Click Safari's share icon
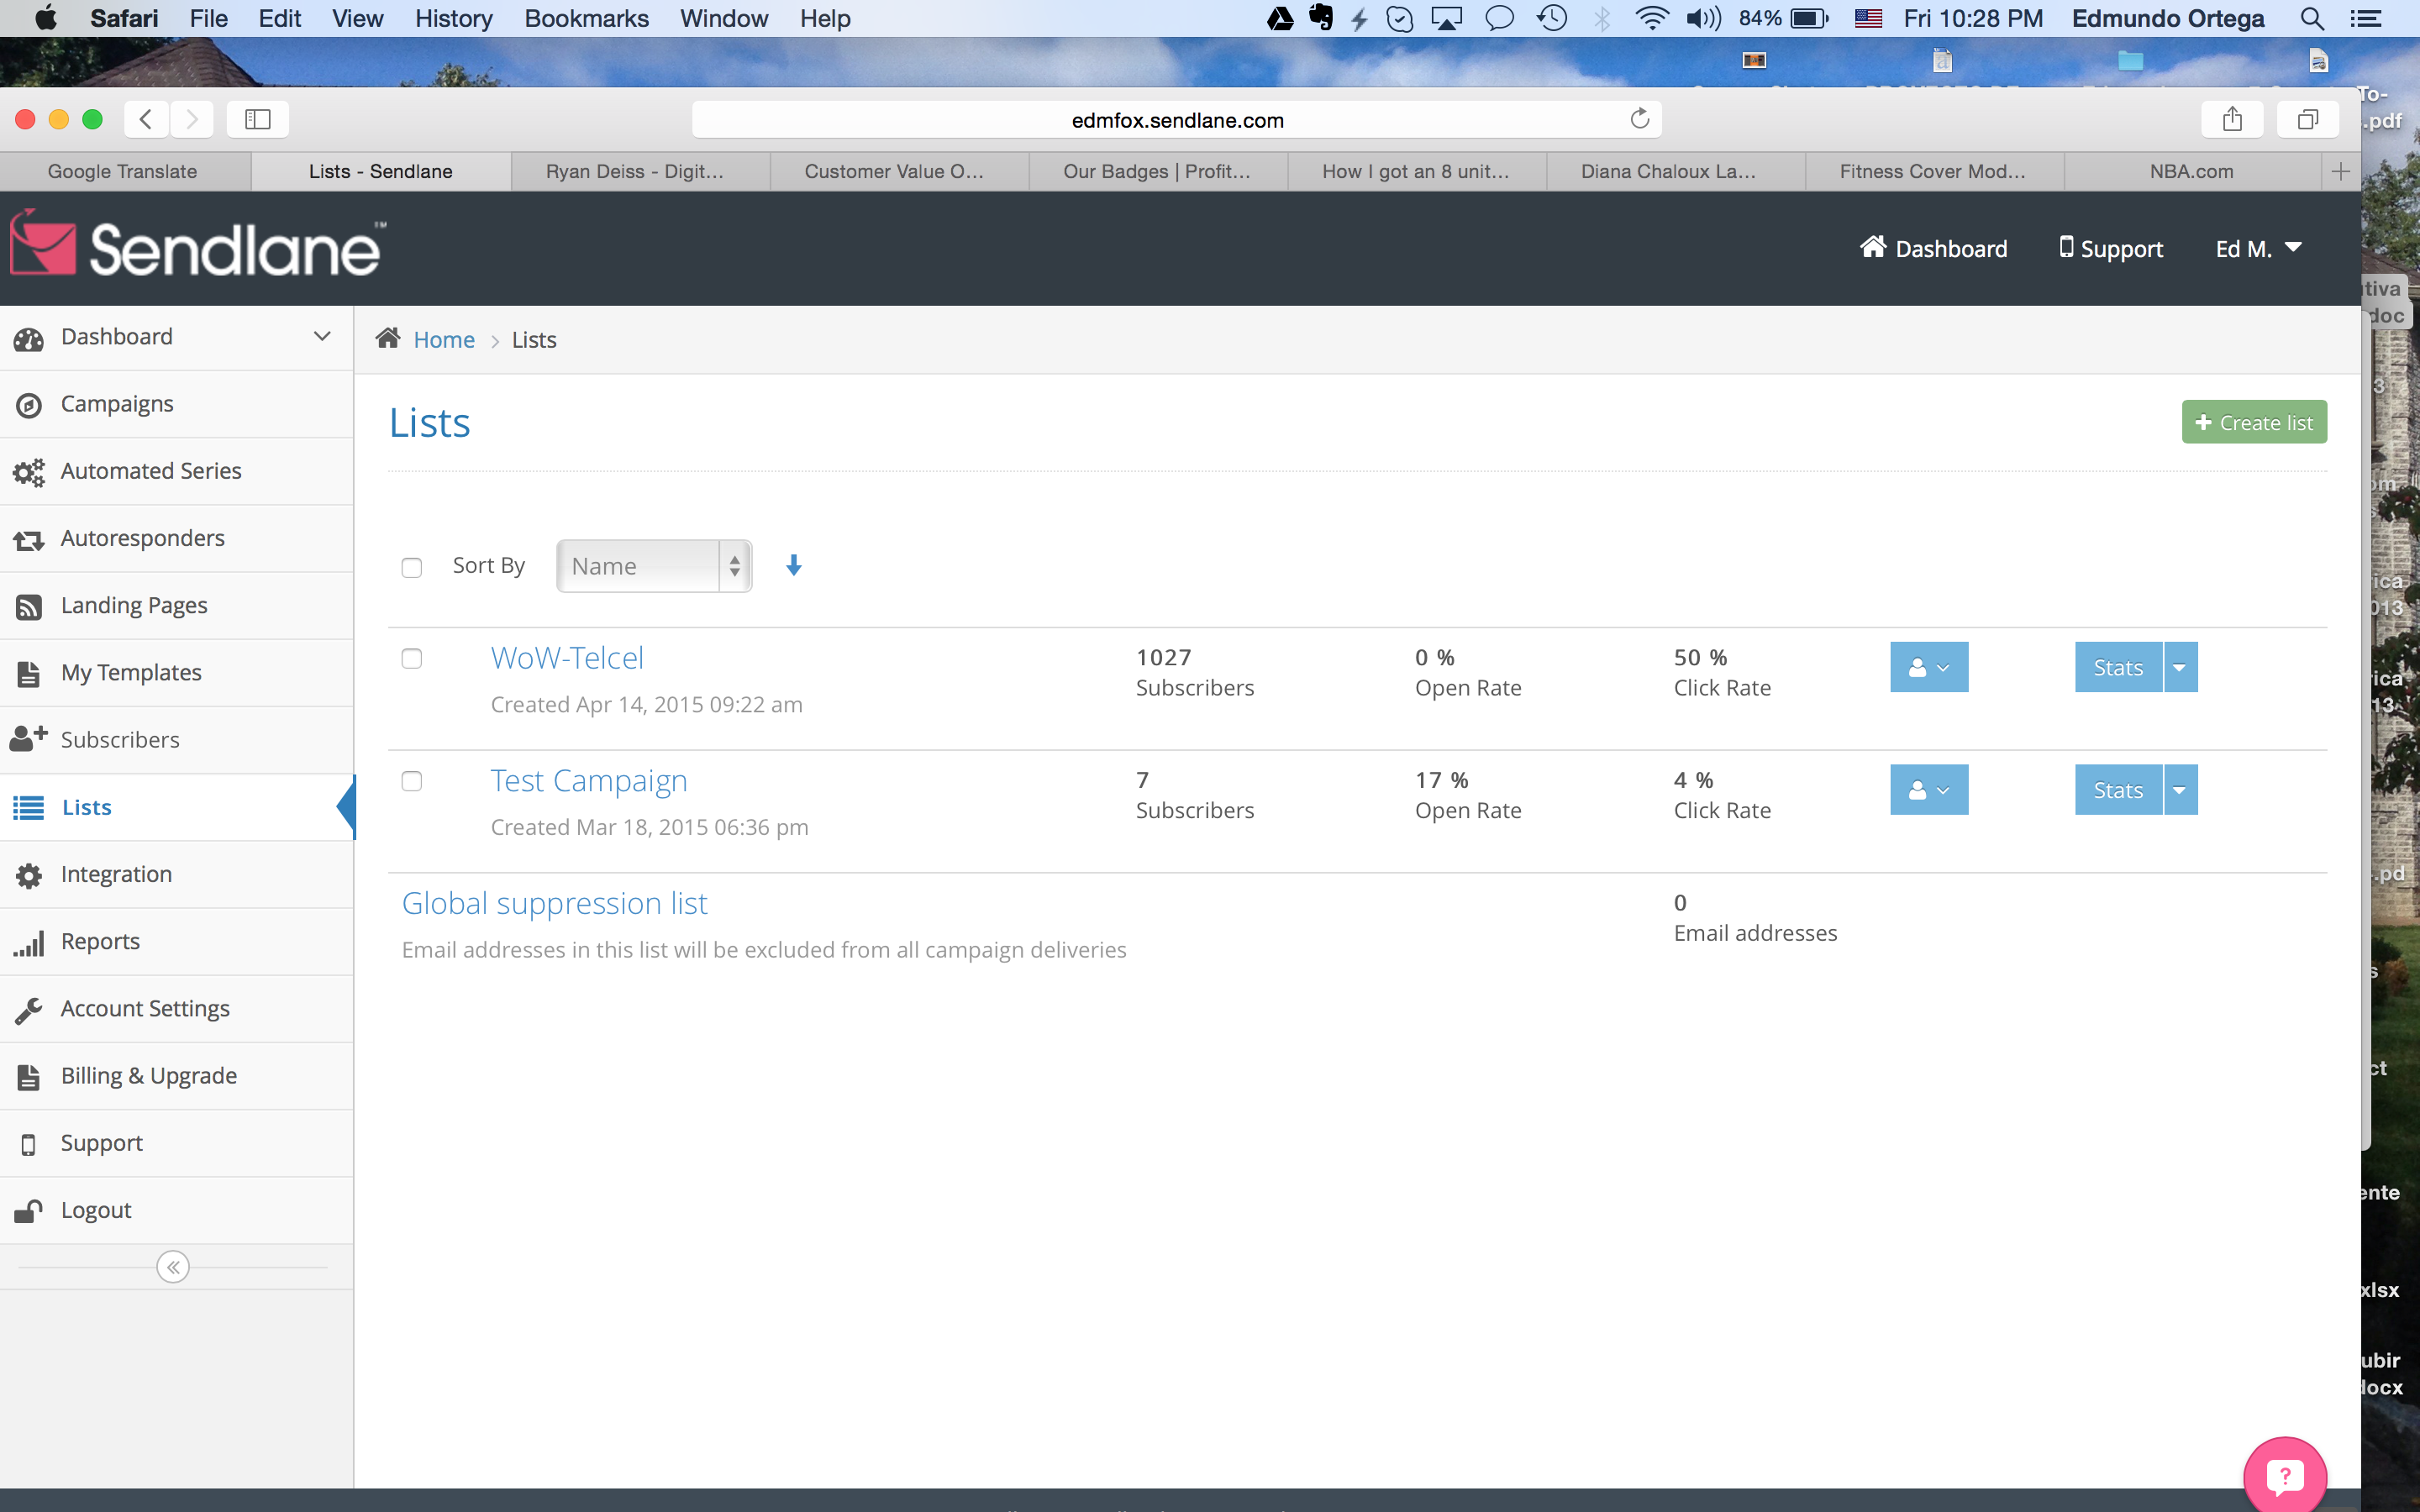Viewport: 2420px width, 1512px height. 2232,119
